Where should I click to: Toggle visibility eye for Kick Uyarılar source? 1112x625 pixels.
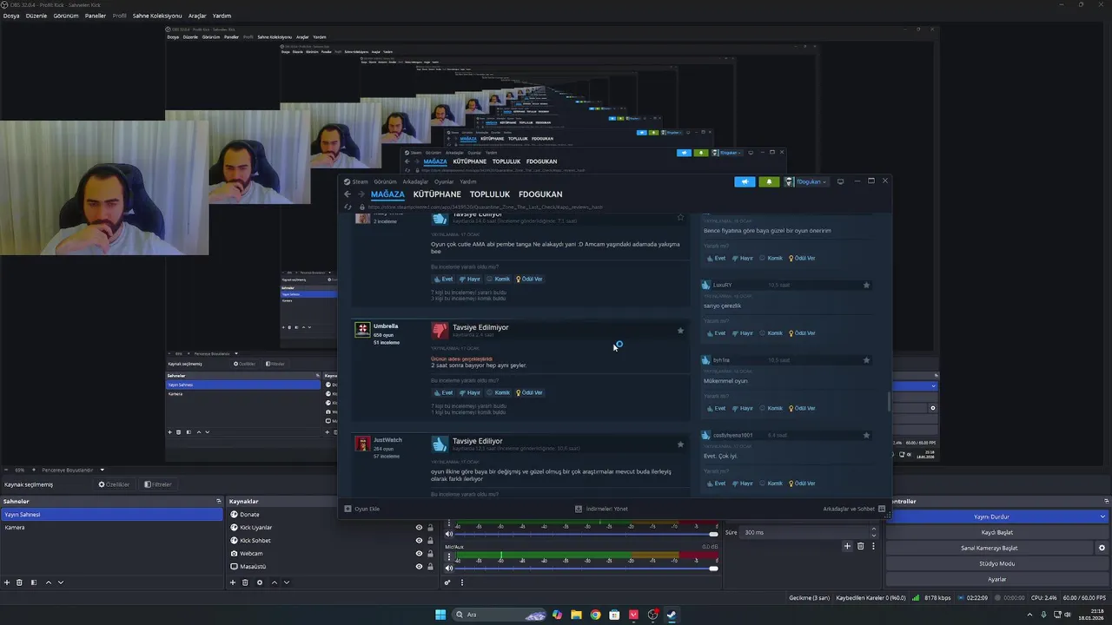(419, 528)
